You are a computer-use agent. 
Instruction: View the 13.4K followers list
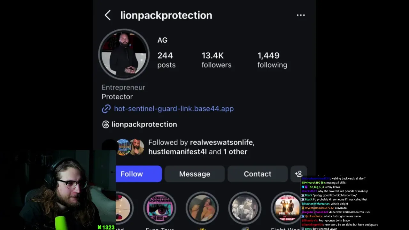pos(216,60)
